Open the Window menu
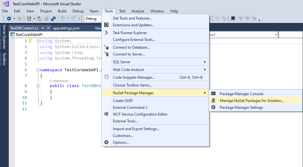This screenshot has height=167, width=303. point(157,11)
